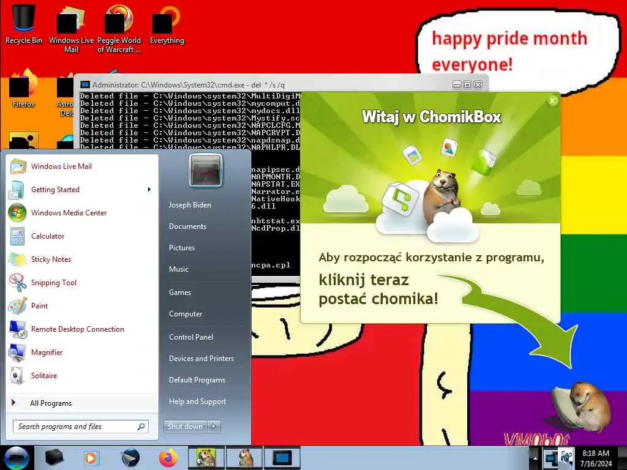The width and height of the screenshot is (627, 470).
Task: Click the Paint palette icon
Action: coord(18,306)
